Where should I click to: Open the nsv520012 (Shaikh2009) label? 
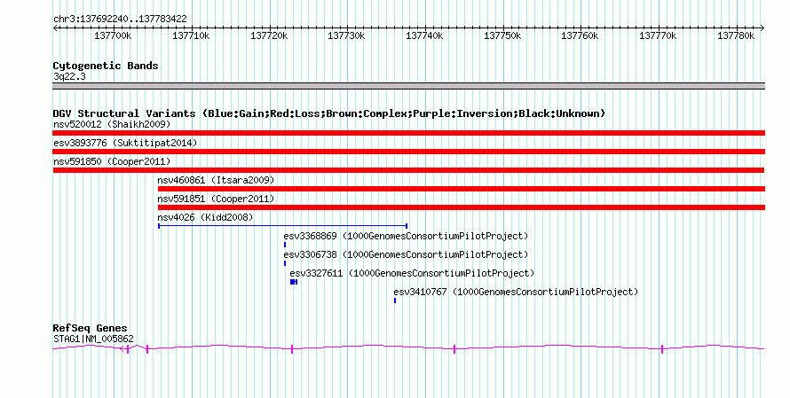click(x=112, y=124)
